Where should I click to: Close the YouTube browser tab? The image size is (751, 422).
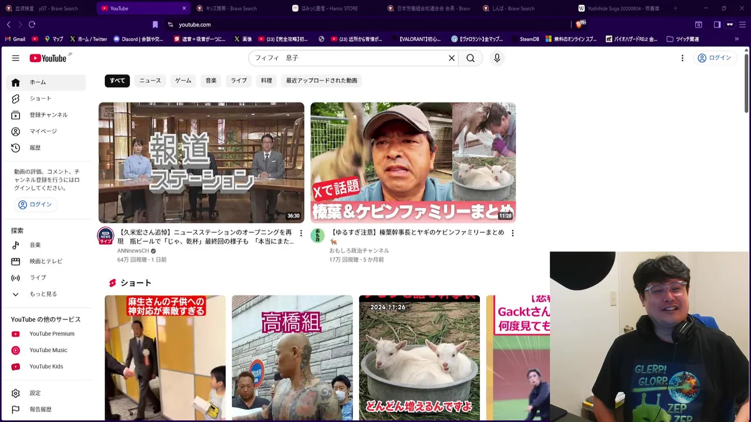pyautogui.click(x=184, y=8)
